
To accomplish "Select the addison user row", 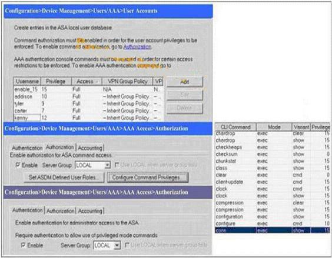I will [88, 96].
